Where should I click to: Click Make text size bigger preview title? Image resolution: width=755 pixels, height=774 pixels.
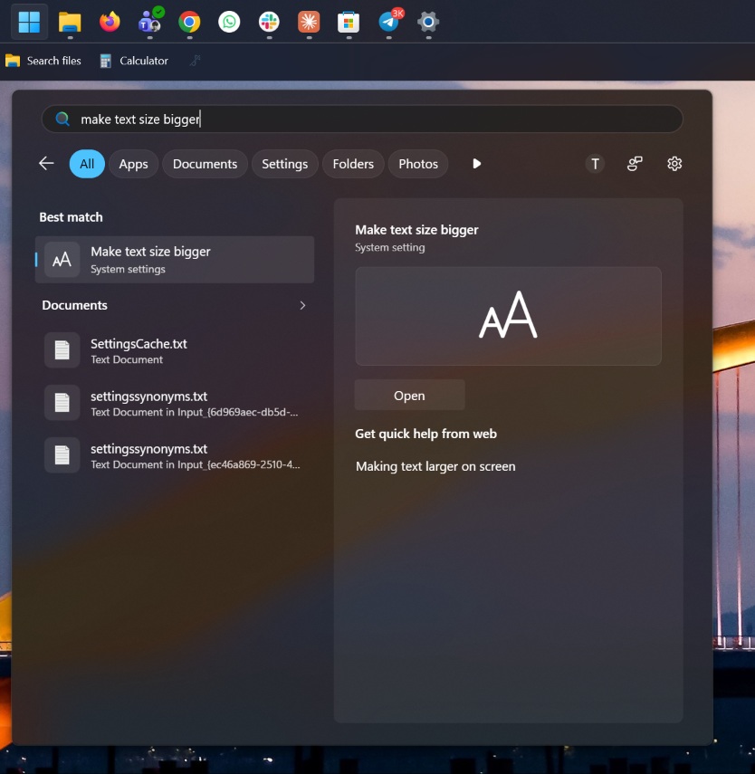pos(416,230)
